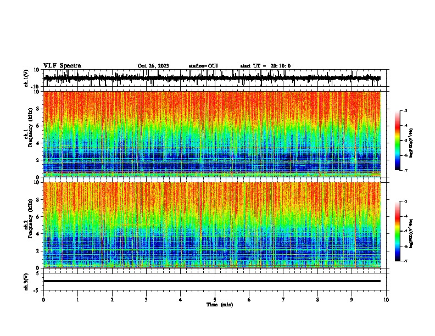Click inside the ch.1 spectrogram panel

212,134
